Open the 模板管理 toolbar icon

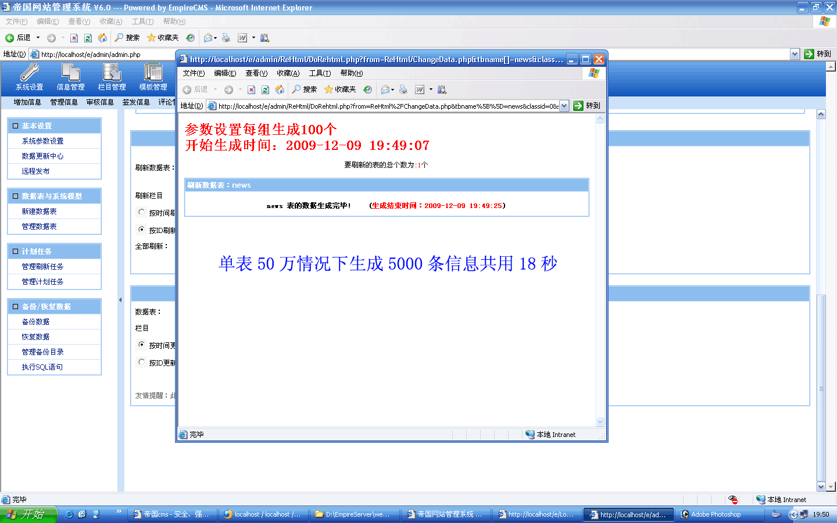pyautogui.click(x=153, y=77)
